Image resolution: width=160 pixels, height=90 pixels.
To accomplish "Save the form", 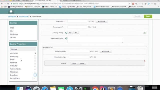I will point(148,16).
